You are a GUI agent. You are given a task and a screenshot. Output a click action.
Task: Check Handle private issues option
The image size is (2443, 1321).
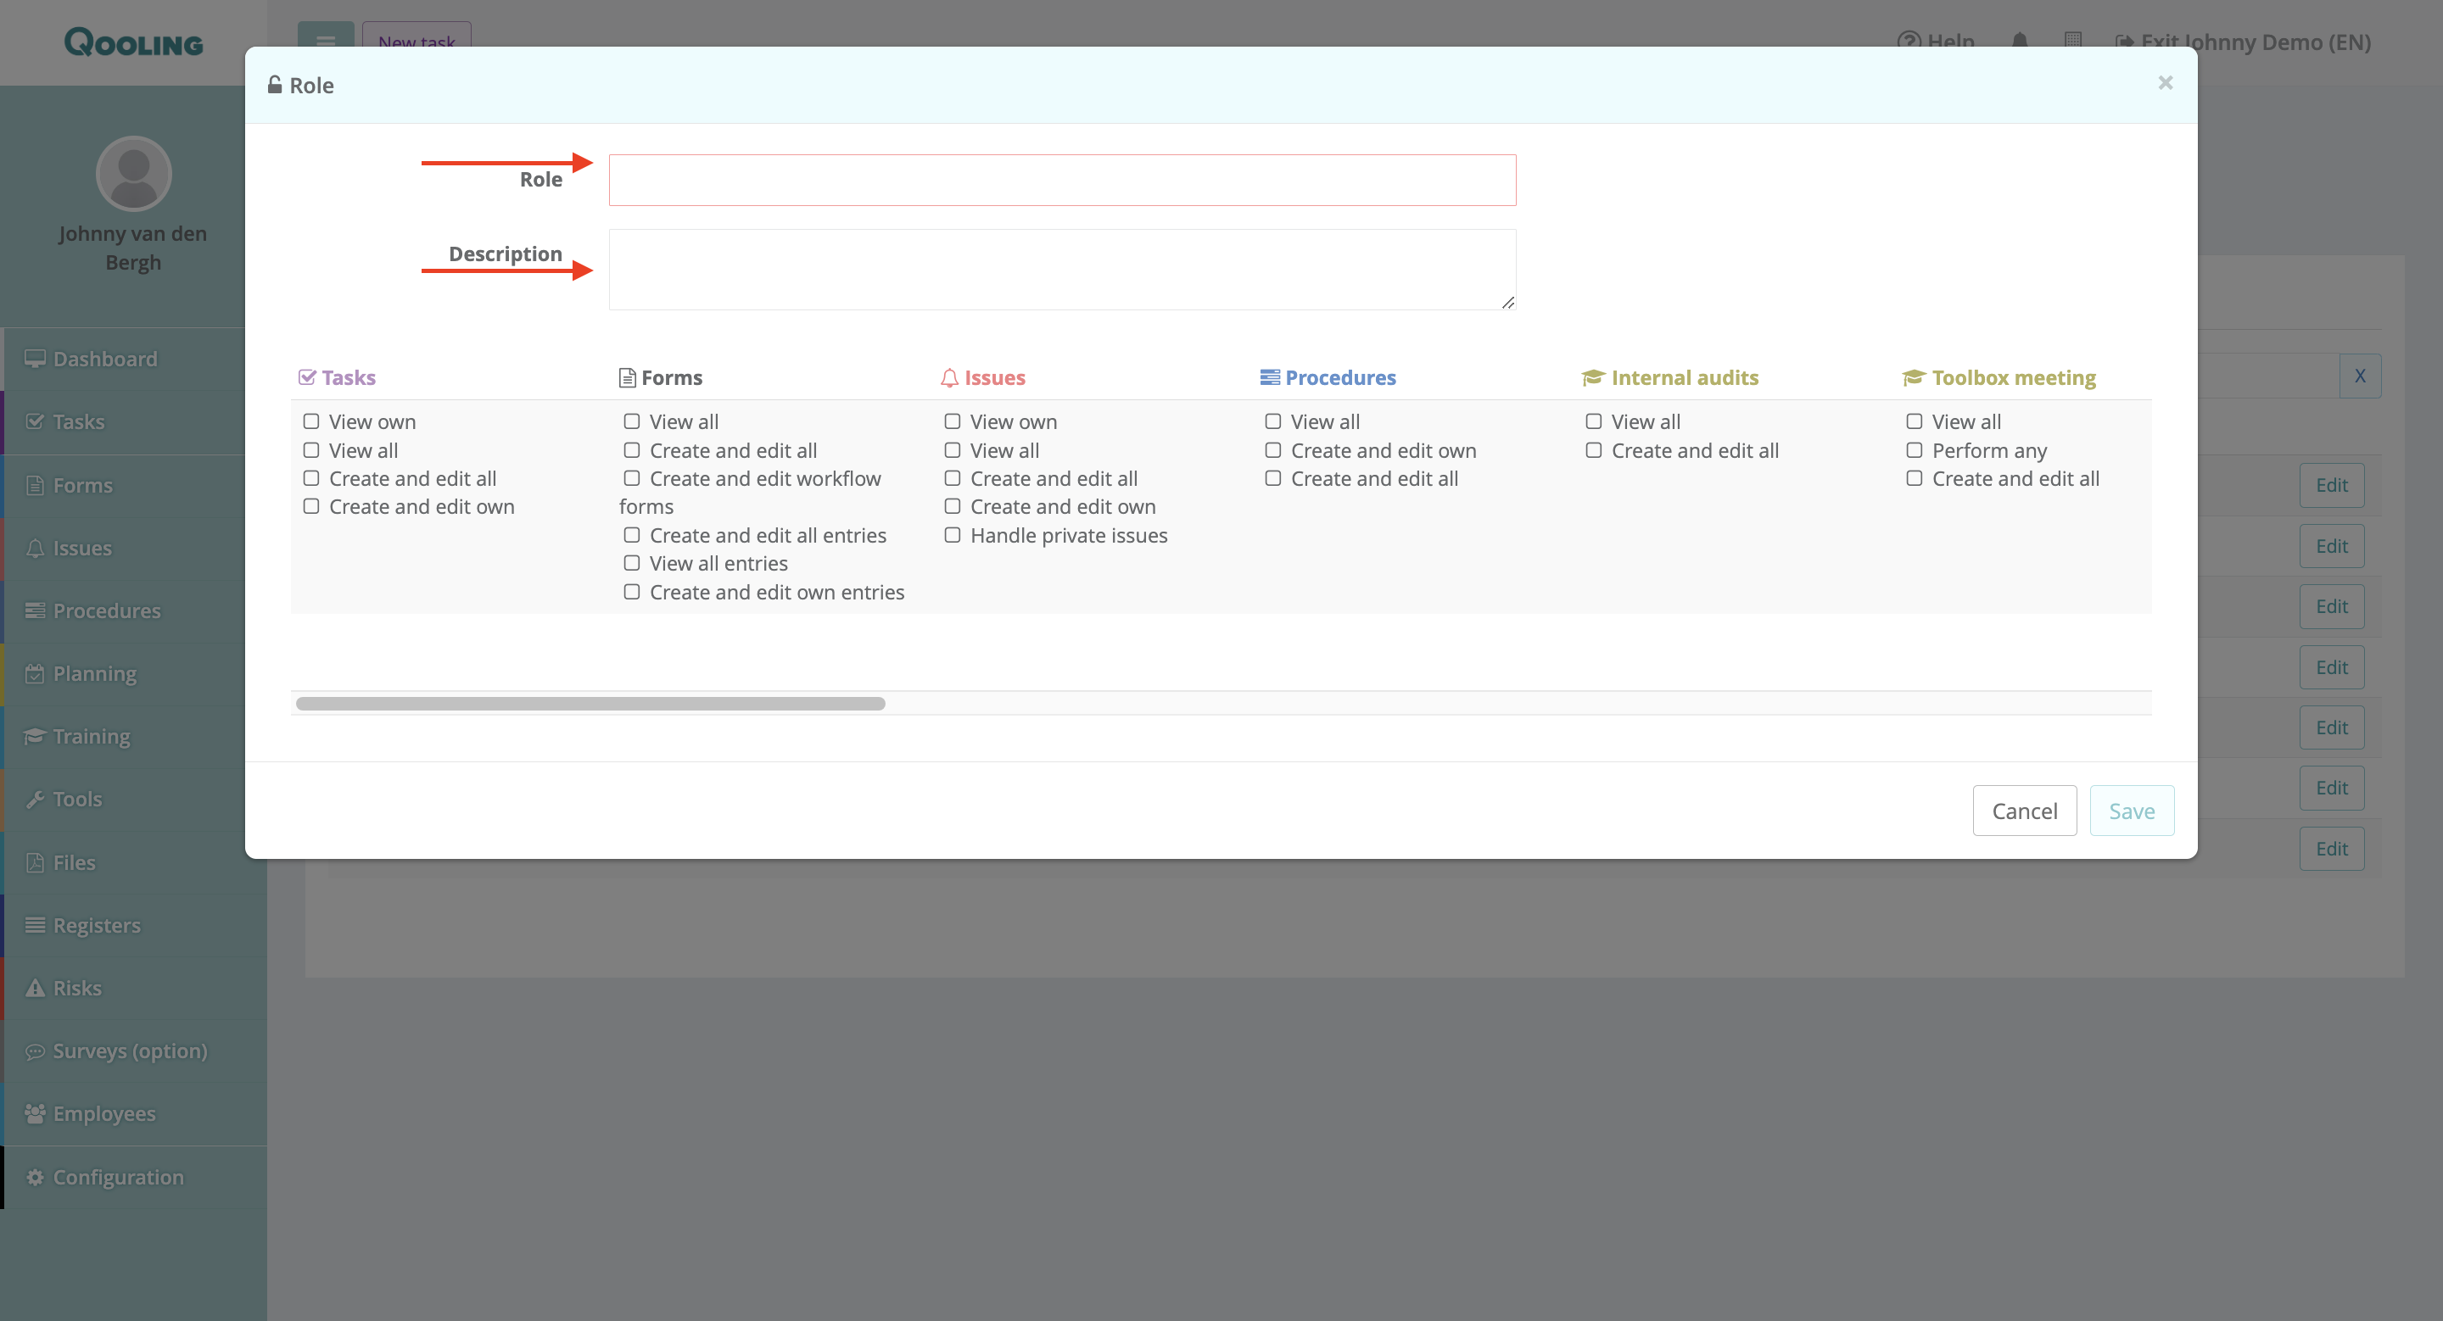[x=952, y=535]
